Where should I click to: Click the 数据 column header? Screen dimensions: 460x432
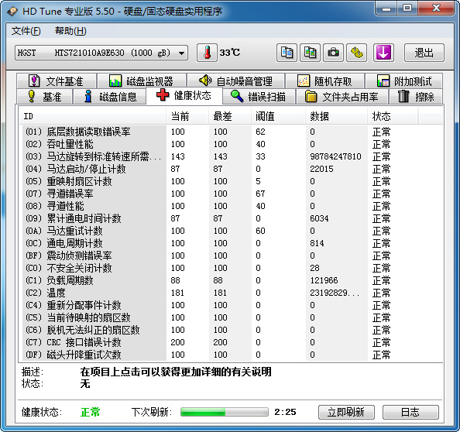coord(336,116)
